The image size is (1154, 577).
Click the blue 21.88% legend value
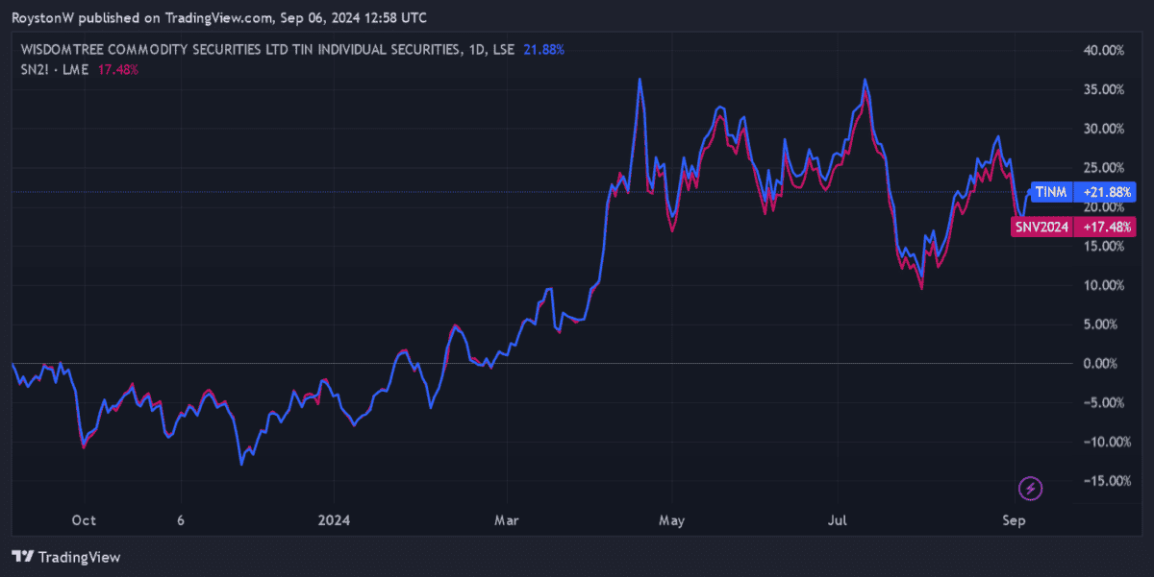(544, 50)
